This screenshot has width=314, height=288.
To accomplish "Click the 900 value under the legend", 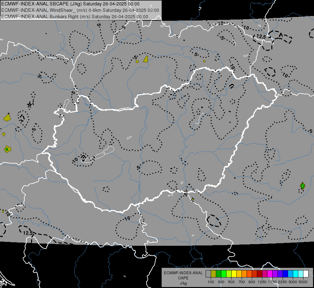I will point(252,282).
